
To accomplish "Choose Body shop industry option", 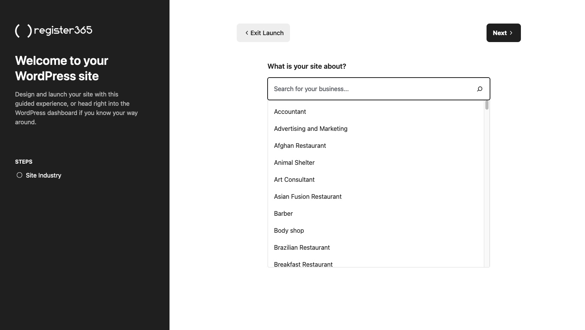I will [x=289, y=230].
